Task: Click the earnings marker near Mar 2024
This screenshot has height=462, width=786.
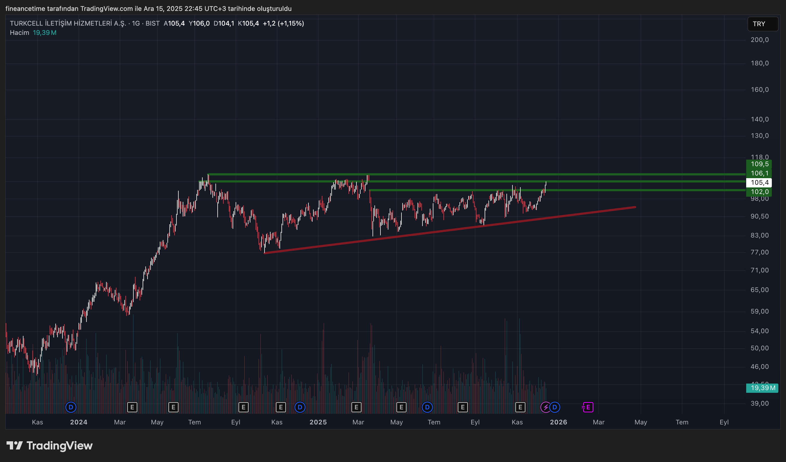Action: point(132,407)
